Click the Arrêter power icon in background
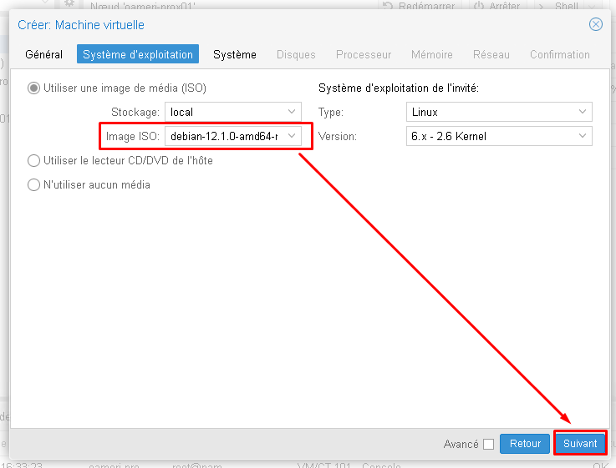616x468 pixels. [479, 6]
